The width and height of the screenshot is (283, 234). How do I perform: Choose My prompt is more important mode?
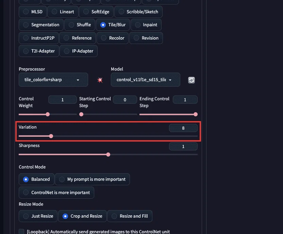tap(92, 179)
